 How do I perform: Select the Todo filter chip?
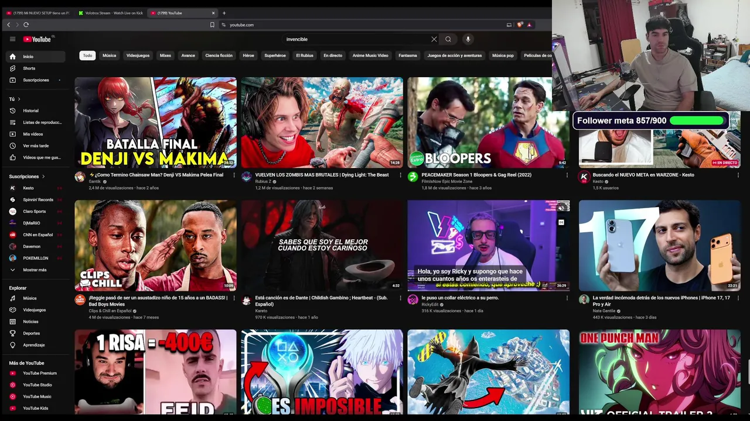(87, 56)
